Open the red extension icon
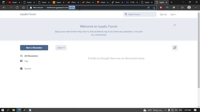Viewport: 200px width, 112px height. (161, 7)
